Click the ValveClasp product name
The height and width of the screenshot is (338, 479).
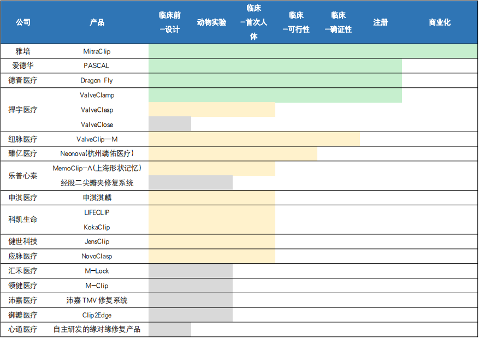(x=97, y=110)
